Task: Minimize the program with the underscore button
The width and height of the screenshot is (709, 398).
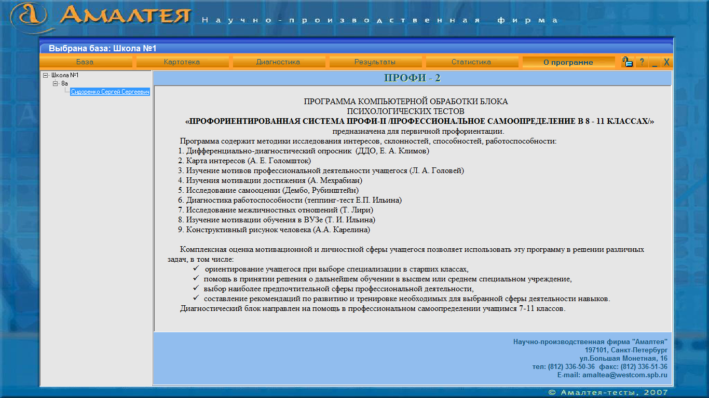Action: point(655,62)
